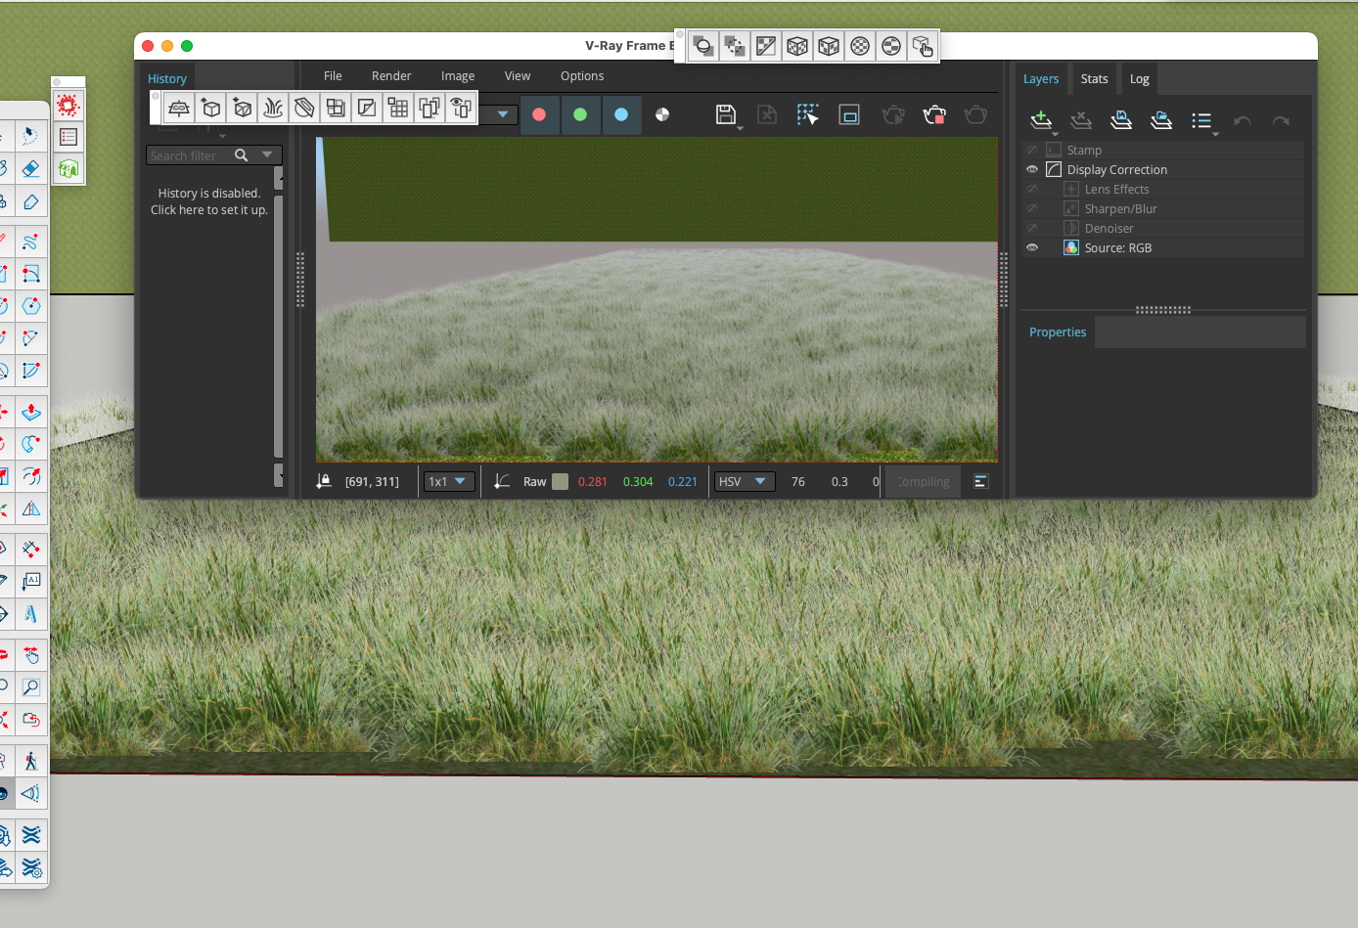The image size is (1358, 928).
Task: Open the Options menu
Action: click(582, 75)
